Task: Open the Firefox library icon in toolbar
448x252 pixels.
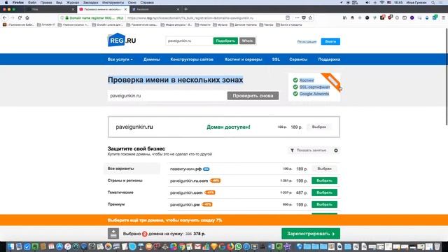Action: coord(345,17)
